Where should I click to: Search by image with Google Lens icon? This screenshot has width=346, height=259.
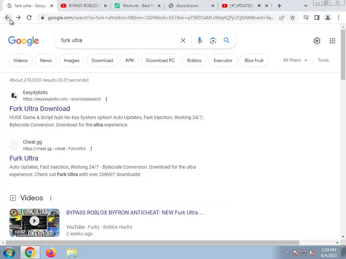213,40
